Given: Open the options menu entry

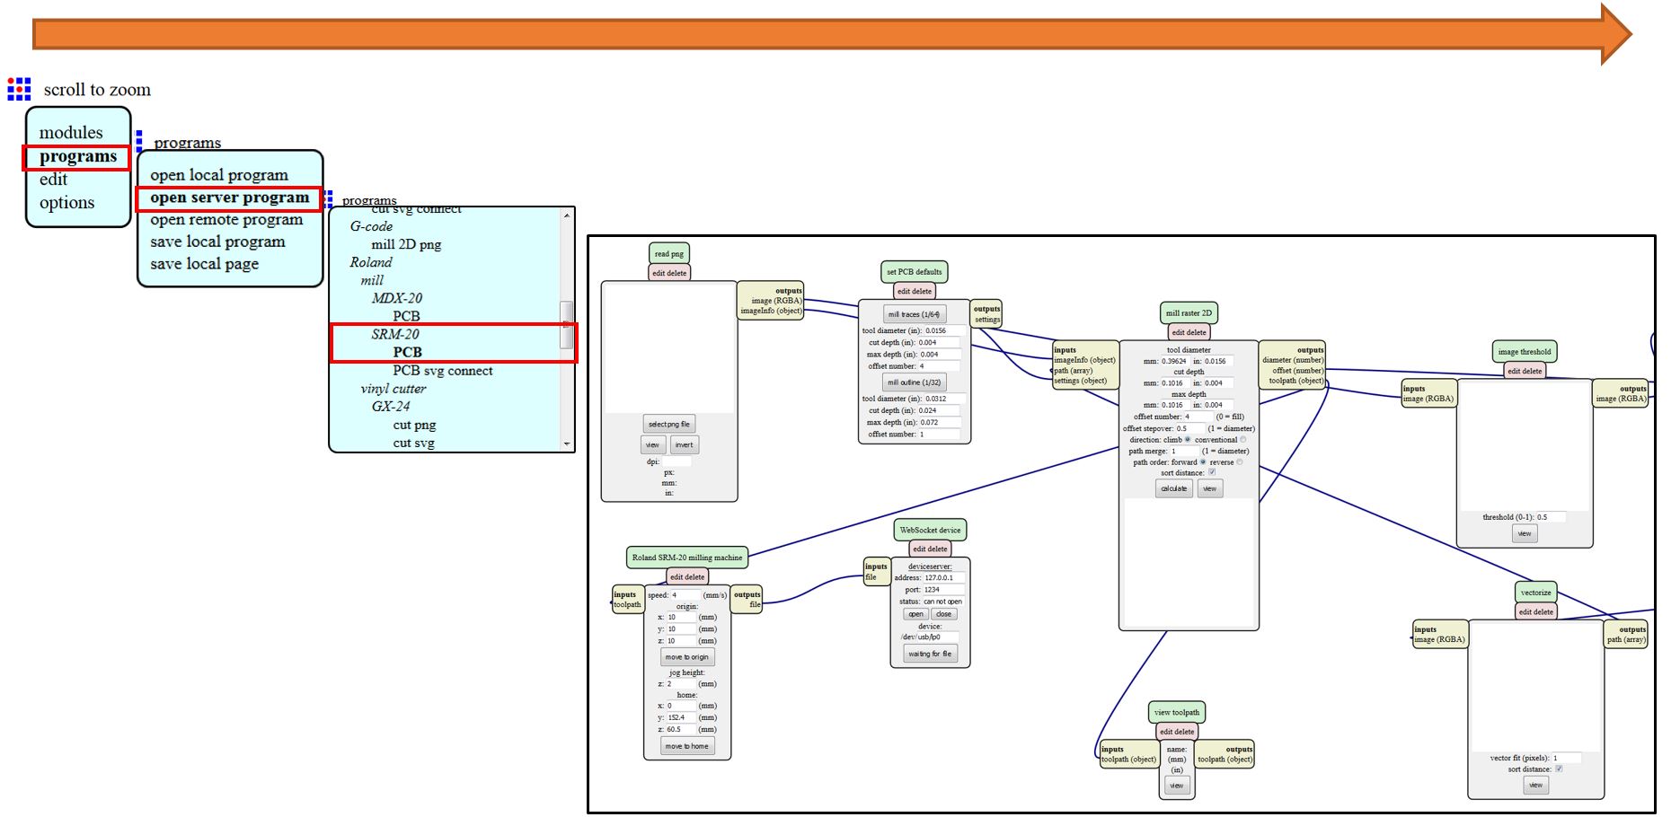Looking at the screenshot, I should click(66, 203).
